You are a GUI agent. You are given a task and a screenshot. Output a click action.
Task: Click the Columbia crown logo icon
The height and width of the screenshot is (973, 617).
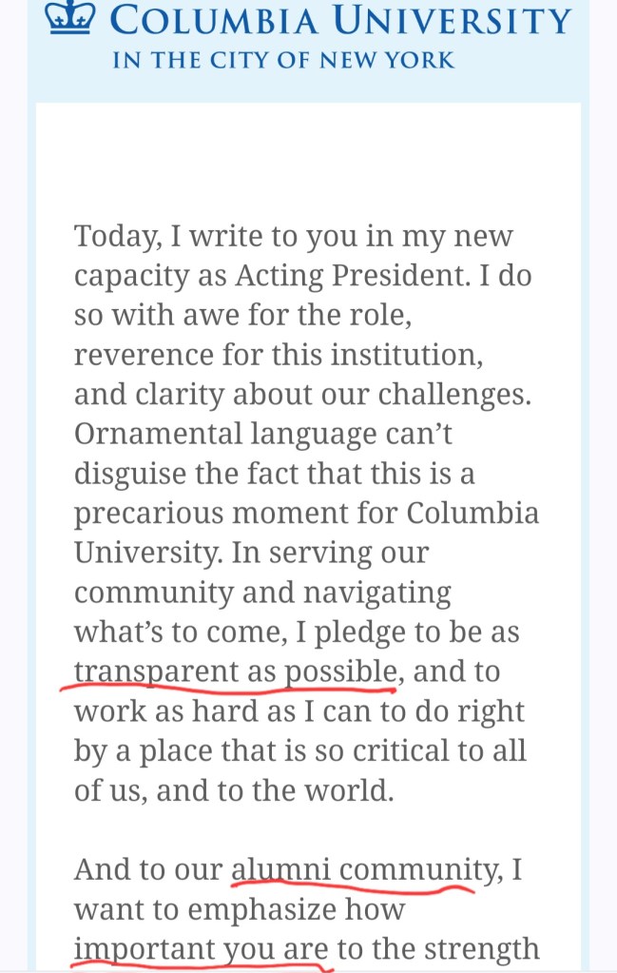pyautogui.click(x=73, y=19)
